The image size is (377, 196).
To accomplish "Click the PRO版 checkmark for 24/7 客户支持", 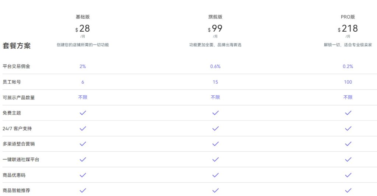I will tap(348, 129).
